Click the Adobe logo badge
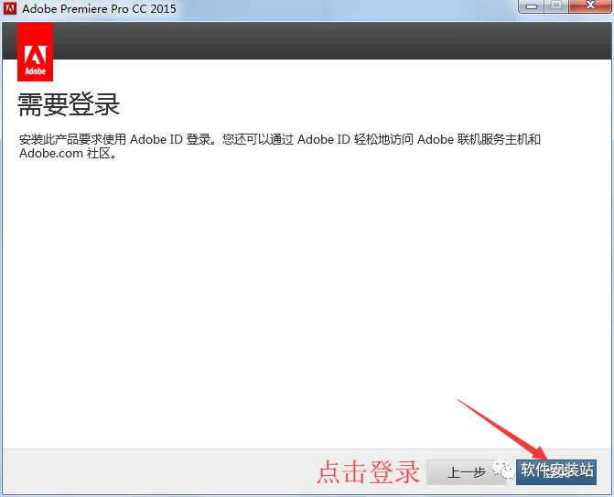The height and width of the screenshot is (497, 614). pos(36,51)
